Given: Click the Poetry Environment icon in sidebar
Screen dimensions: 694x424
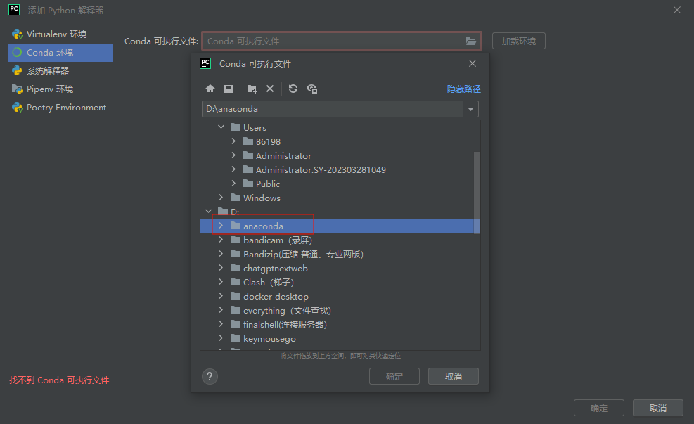Looking at the screenshot, I should (18, 108).
